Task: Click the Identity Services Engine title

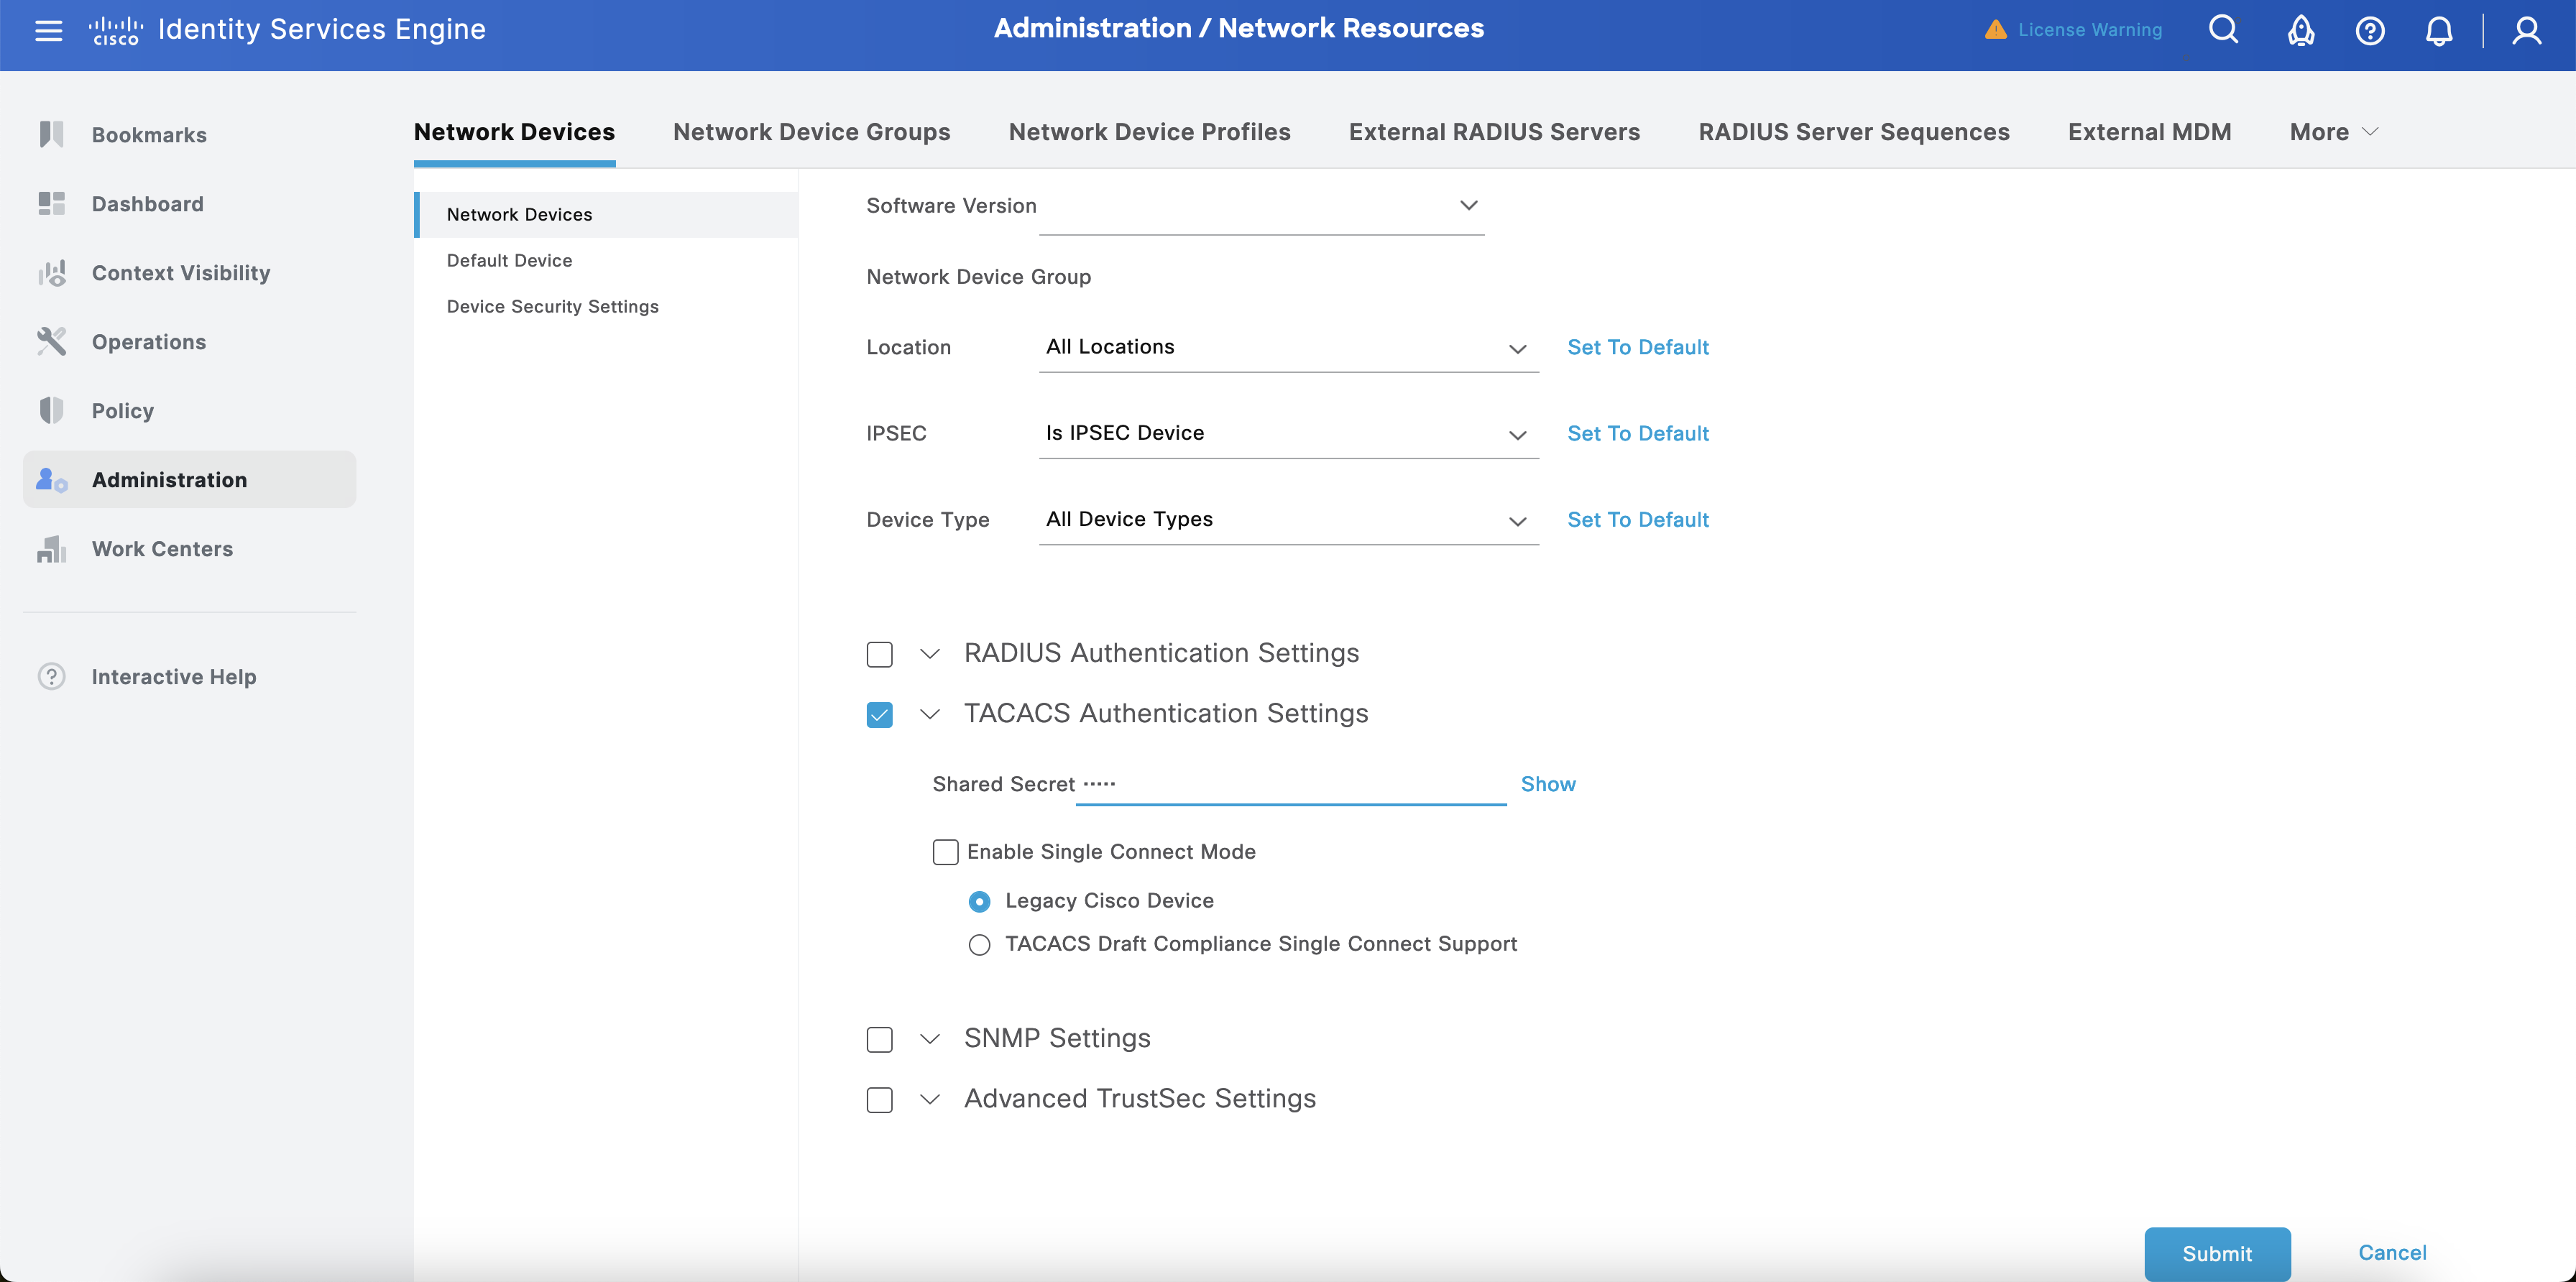Action: [x=321, y=29]
